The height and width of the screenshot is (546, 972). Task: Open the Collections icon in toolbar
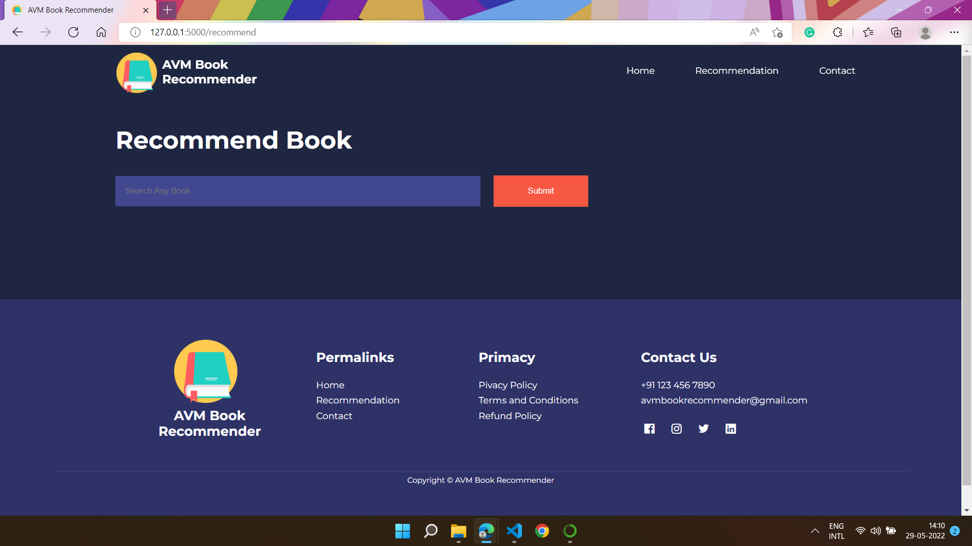896,32
